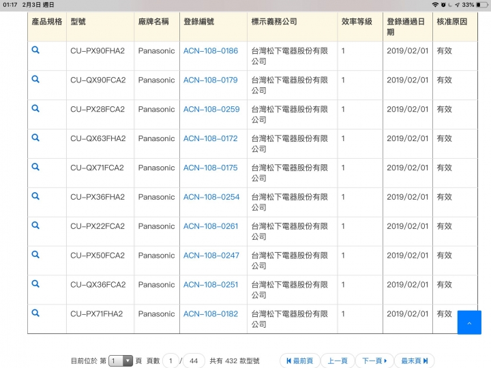Go to first page with 最前頁 button

click(299, 361)
